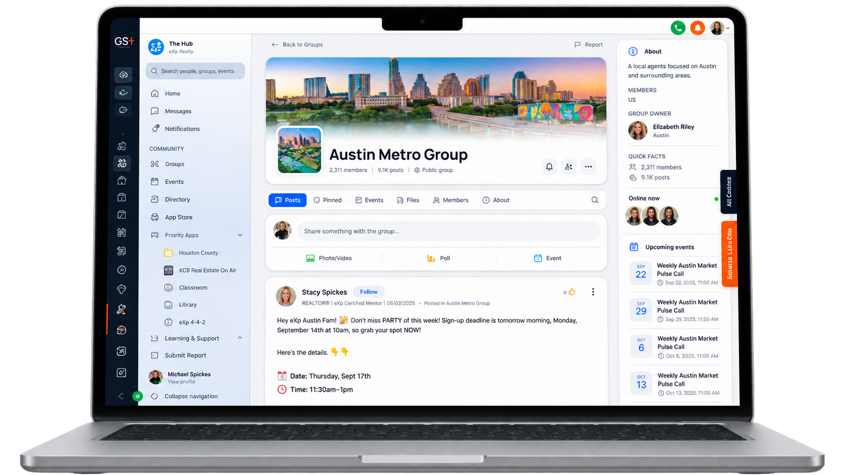The width and height of the screenshot is (844, 475).
Task: Open the Sep 22 Weekly Austin Market Pulse Call
Action: coord(675,274)
